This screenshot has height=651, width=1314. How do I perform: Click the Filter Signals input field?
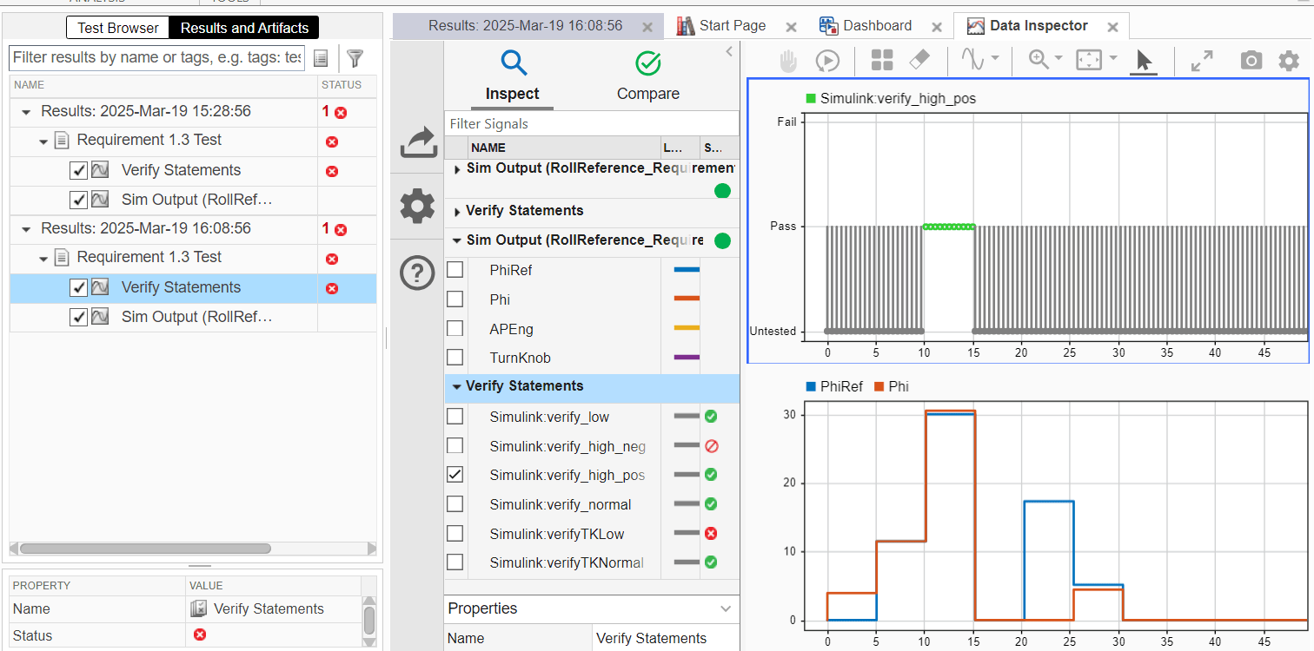[592, 124]
